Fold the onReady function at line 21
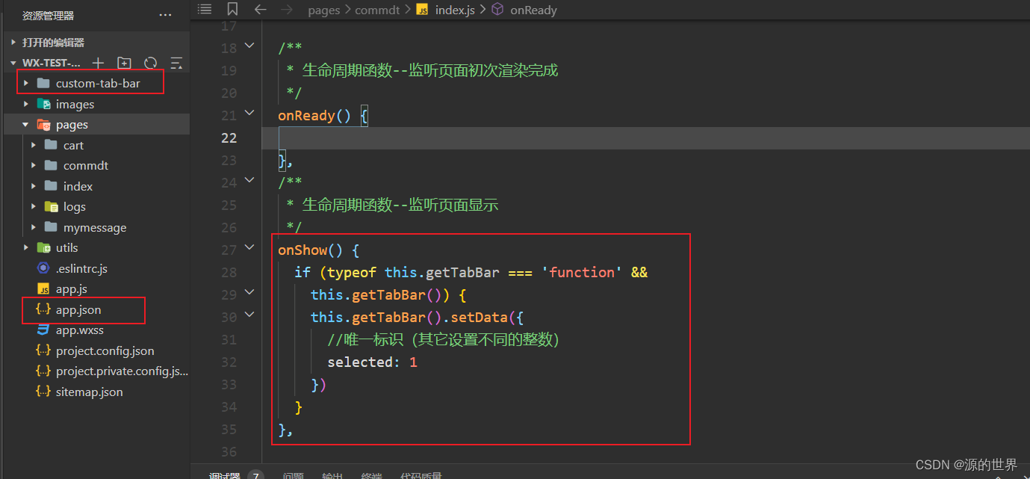The height and width of the screenshot is (479, 1030). (250, 115)
